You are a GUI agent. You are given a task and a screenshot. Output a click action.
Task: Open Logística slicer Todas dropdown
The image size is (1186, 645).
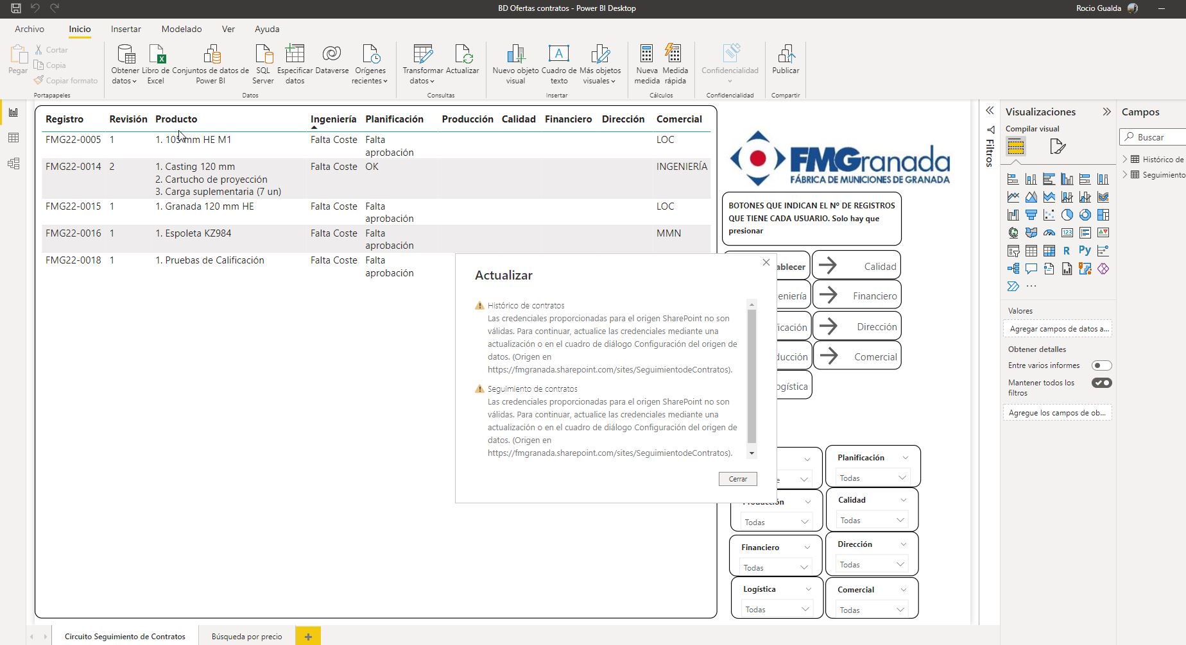(777, 609)
